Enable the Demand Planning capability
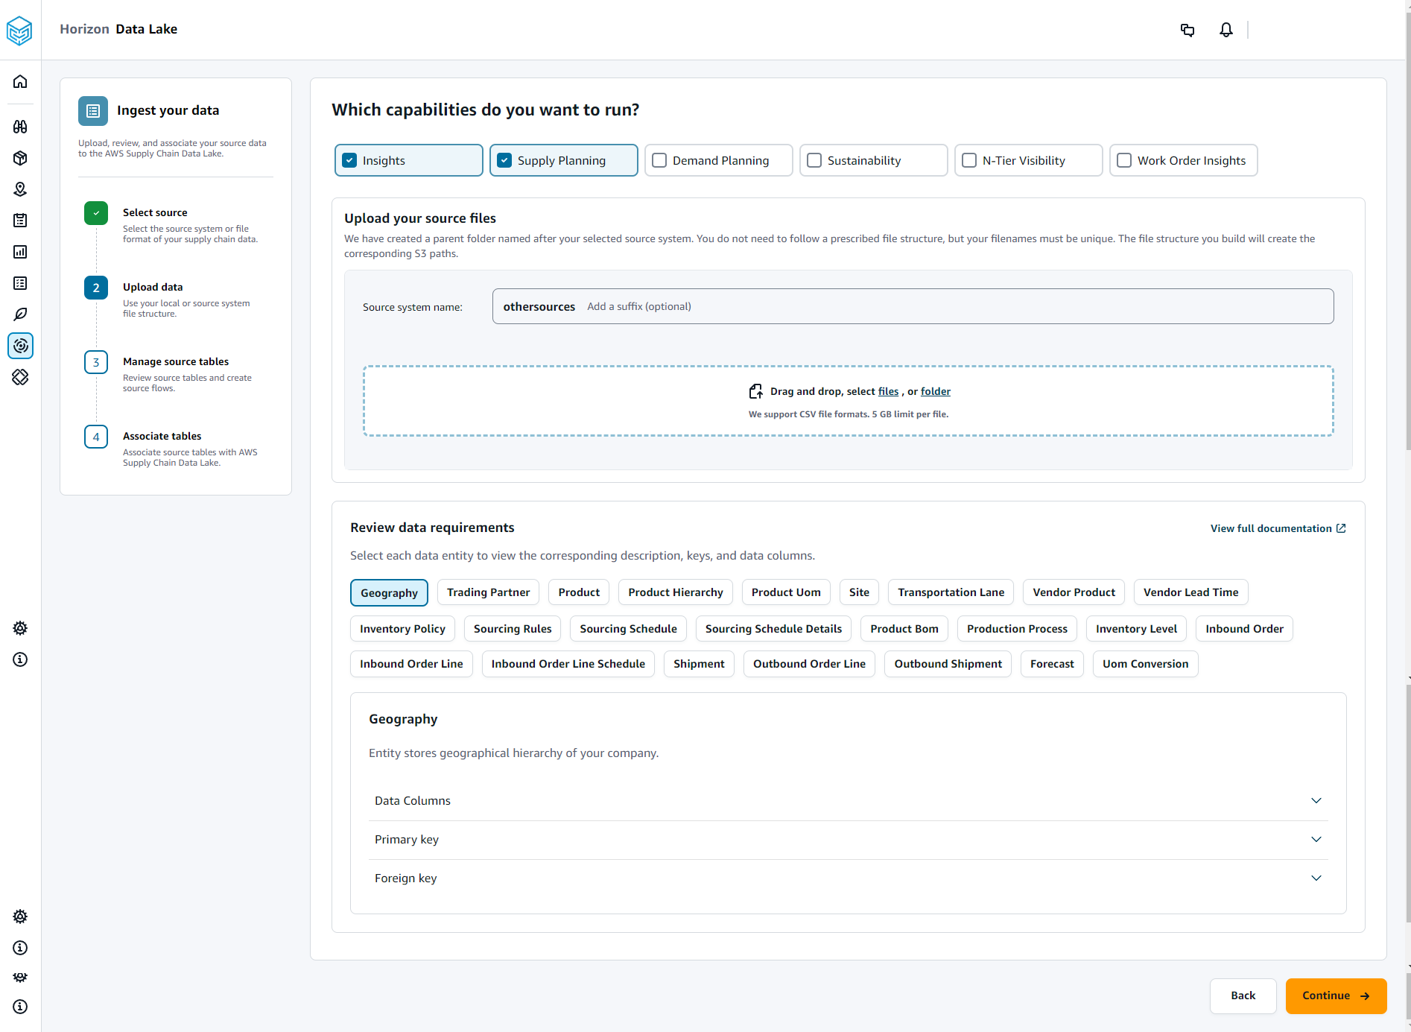1411x1032 pixels. pyautogui.click(x=659, y=159)
